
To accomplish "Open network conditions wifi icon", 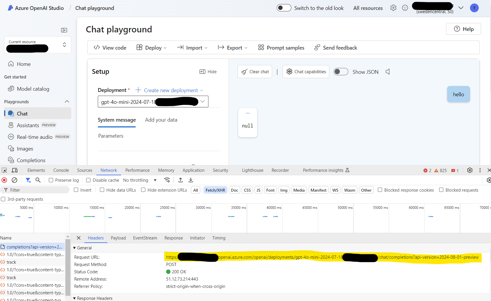I will (167, 180).
